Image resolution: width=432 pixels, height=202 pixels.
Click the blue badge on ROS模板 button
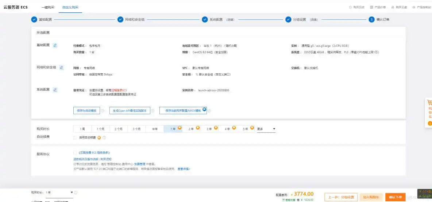[x=204, y=109]
